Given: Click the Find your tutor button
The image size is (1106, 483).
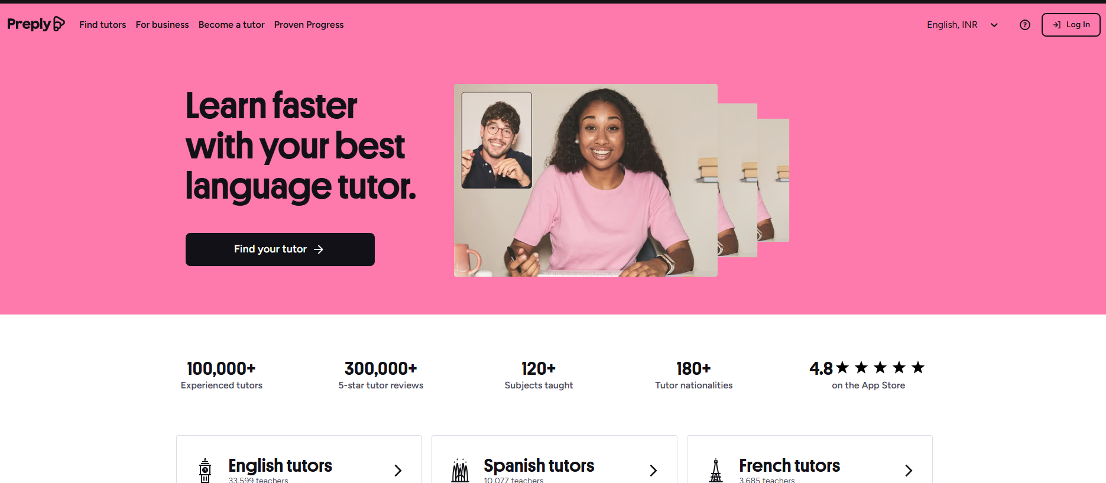Looking at the screenshot, I should click(280, 249).
